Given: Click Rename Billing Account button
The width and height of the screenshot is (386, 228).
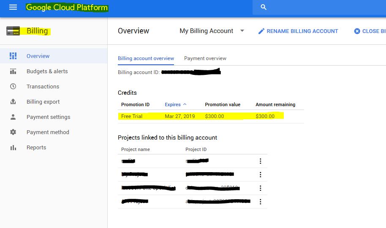Looking at the screenshot, I should click(x=298, y=31).
